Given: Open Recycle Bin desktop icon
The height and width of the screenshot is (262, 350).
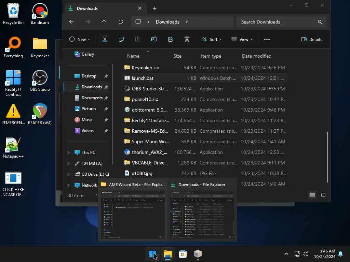Looking at the screenshot, I should [x=13, y=14].
